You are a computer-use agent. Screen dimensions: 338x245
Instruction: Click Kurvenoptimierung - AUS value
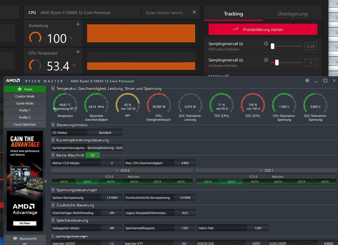click(x=105, y=148)
